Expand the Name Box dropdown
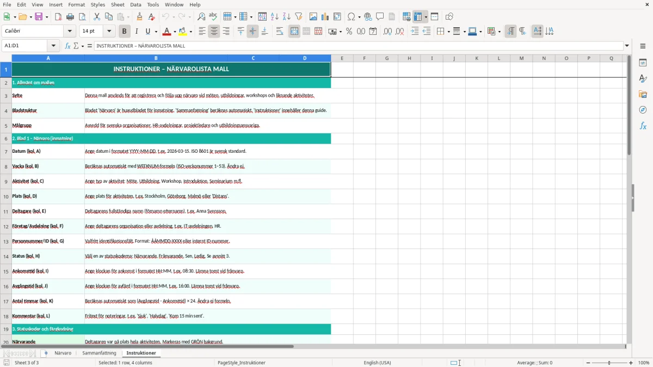The image size is (653, 367). point(53,46)
